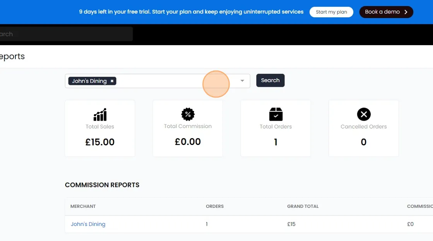Select the £0 commission cell
Image resolution: width=433 pixels, height=241 pixels.
click(410, 224)
